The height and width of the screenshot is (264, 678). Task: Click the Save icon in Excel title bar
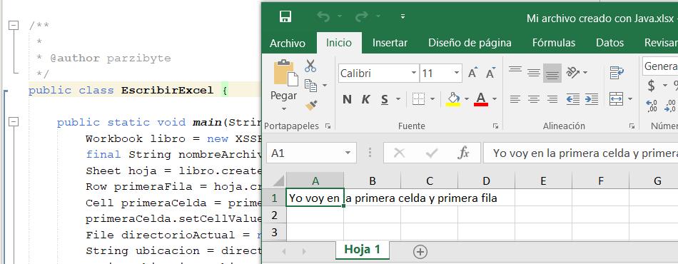285,17
